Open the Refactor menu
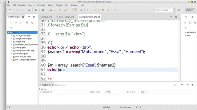The height and width of the screenshot is (110, 197). (x=22, y=5)
